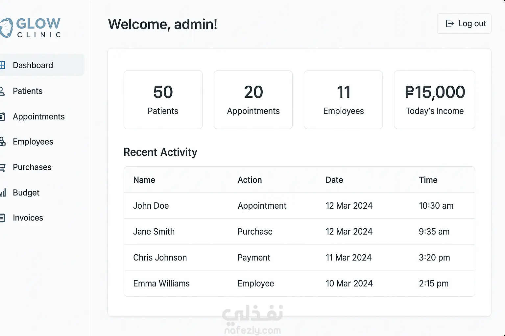505x336 pixels.
Task: Select the Emma Williams activity row
Action: pos(299,283)
